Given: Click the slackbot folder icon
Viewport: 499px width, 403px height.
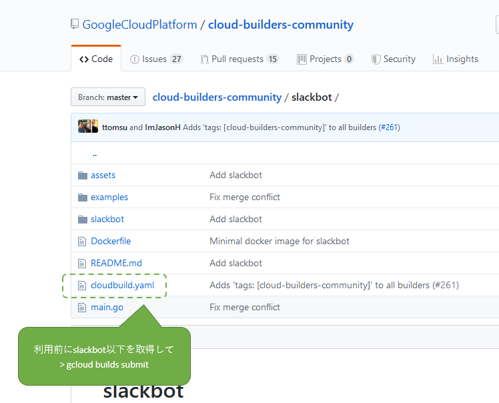Looking at the screenshot, I should [83, 220].
